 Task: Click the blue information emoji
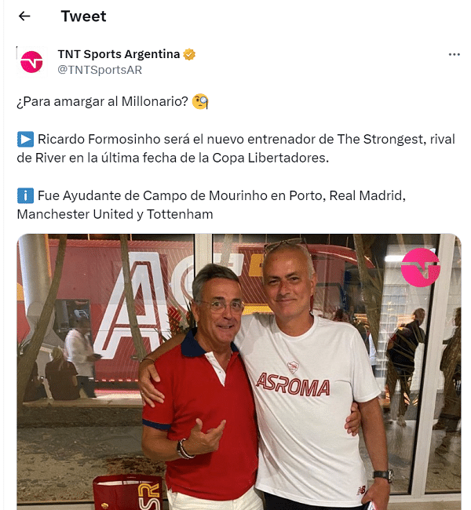25,196
